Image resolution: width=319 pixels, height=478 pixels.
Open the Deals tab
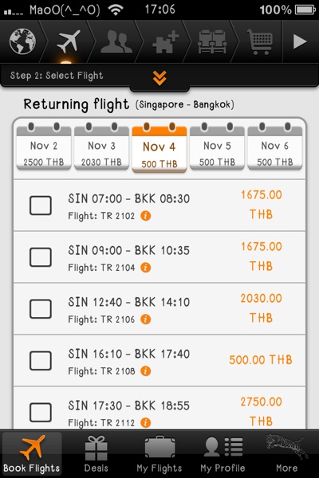(96, 454)
